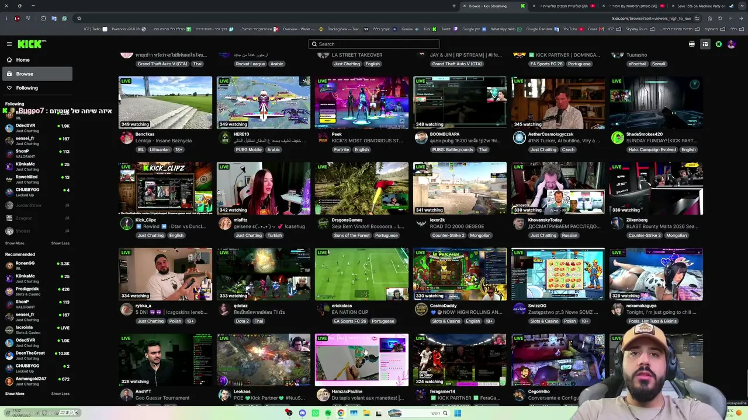This screenshot has height=420, width=748.
Task: Open Spotify from the taskbar
Action: pyautogui.click(x=328, y=413)
